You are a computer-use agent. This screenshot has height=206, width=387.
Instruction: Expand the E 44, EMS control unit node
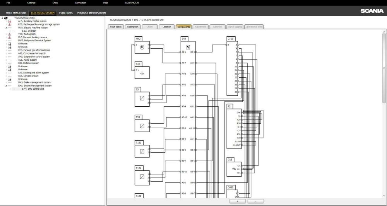click(10, 89)
